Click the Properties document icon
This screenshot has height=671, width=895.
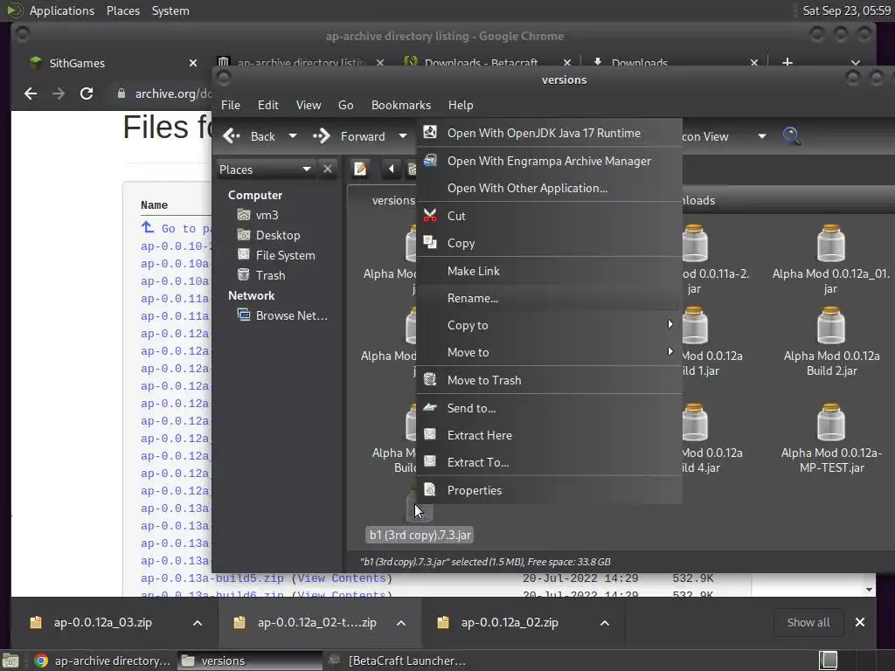[430, 489]
